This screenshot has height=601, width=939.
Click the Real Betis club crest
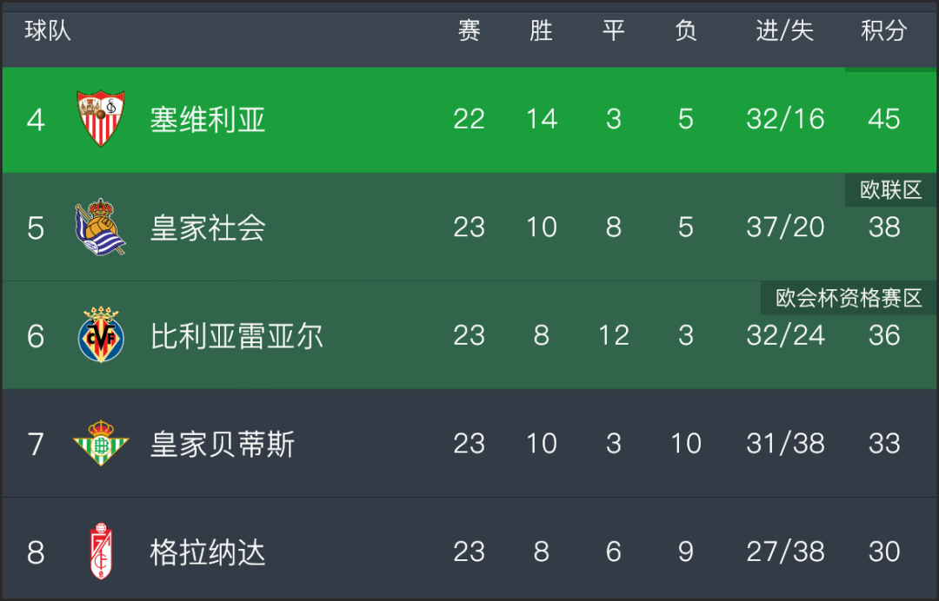(101, 443)
